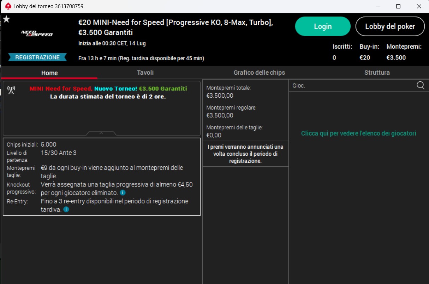Click the Need for Speed tournament logo
This screenshot has height=284, width=429.
[37, 33]
